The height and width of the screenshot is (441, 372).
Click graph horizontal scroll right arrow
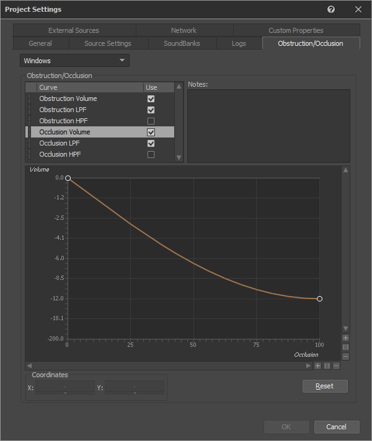pyautogui.click(x=308, y=365)
